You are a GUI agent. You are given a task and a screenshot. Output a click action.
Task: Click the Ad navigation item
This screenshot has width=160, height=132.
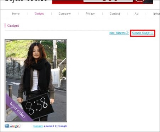137,14
